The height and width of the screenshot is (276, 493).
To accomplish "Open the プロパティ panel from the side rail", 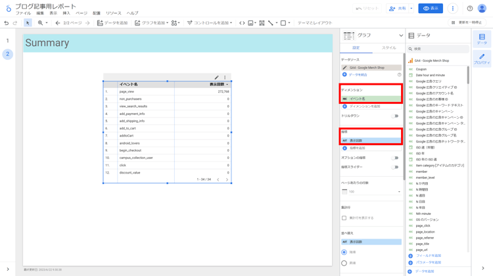I will pos(482,59).
